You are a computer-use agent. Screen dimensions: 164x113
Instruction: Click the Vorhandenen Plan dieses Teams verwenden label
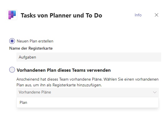click(64, 70)
